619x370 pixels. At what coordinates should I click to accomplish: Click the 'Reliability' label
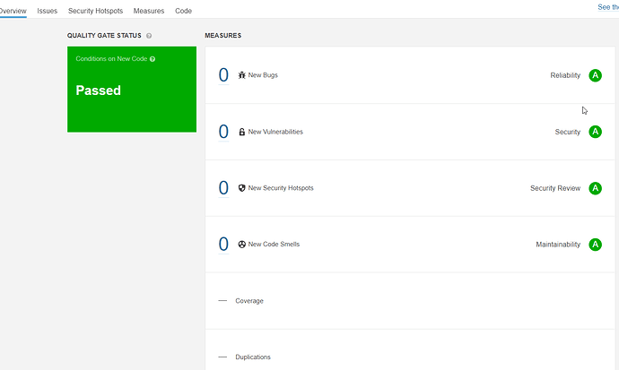[565, 75]
